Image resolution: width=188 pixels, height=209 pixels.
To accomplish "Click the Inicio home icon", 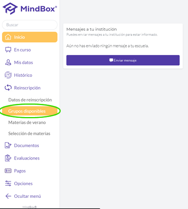I will click(x=8, y=37).
